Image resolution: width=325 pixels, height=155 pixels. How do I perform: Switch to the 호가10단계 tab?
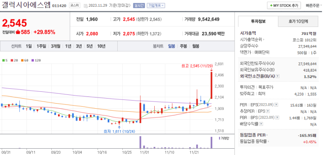298,21
